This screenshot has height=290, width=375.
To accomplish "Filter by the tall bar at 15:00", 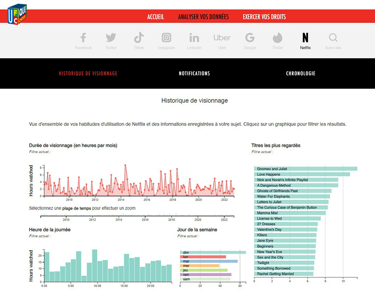I will pos(126,268).
